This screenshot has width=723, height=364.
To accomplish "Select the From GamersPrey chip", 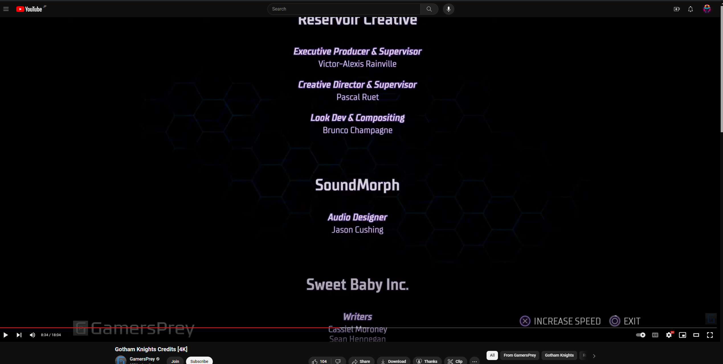I will coord(520,355).
